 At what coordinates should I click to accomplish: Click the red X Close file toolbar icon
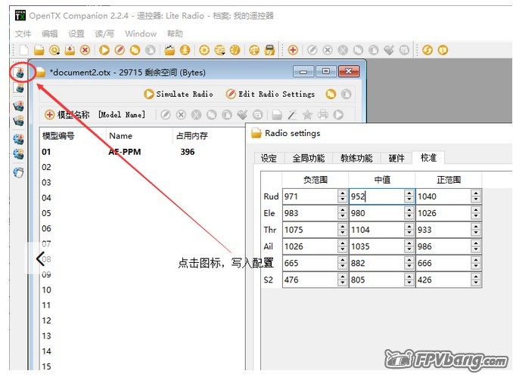[x=85, y=50]
